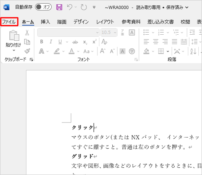
Task: Open the Undo history dropdown arrow
Action: pos(76,7)
